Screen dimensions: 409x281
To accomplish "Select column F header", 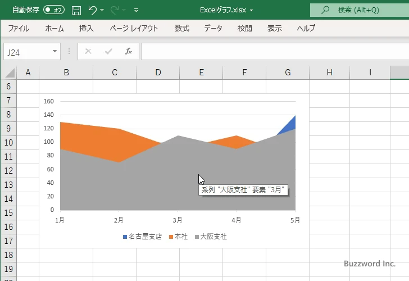I will (x=244, y=72).
